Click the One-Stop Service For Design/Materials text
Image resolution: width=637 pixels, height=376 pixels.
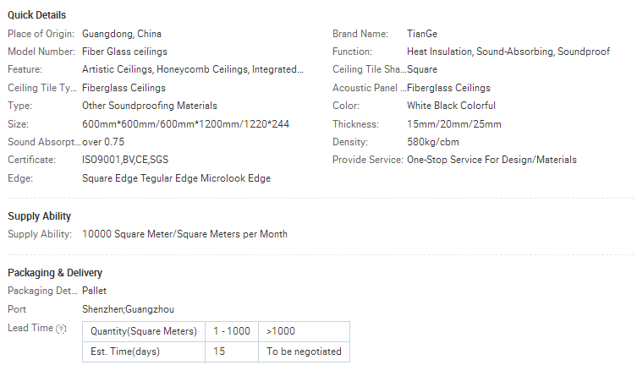pos(491,160)
